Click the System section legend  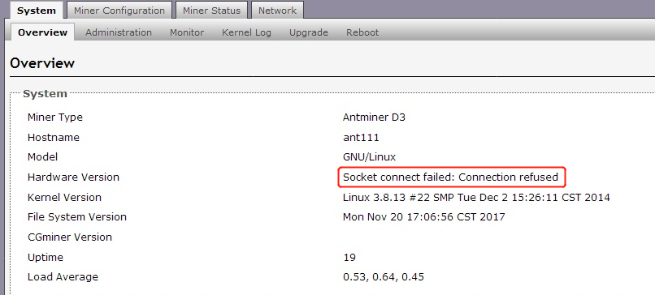tap(46, 94)
